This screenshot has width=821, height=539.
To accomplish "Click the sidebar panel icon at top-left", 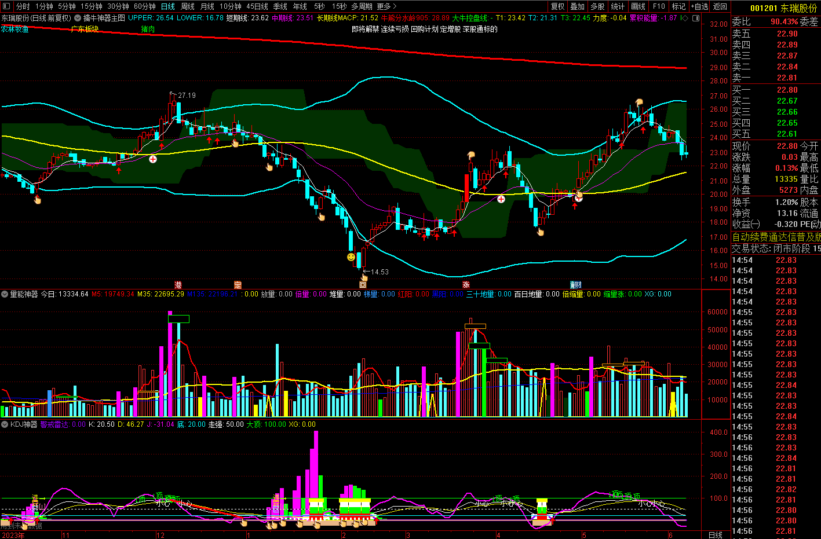I will [x=6, y=6].
